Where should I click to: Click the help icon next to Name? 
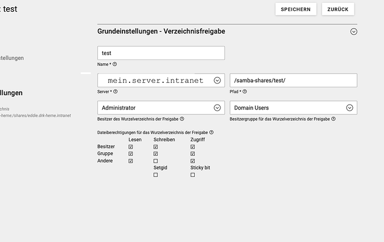pyautogui.click(x=115, y=65)
